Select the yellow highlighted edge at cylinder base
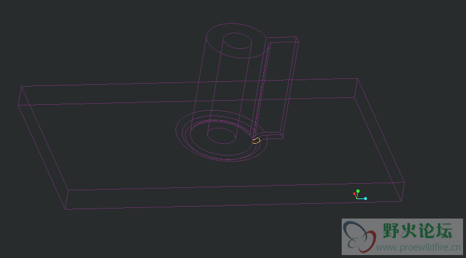The image size is (466, 258). [x=256, y=141]
